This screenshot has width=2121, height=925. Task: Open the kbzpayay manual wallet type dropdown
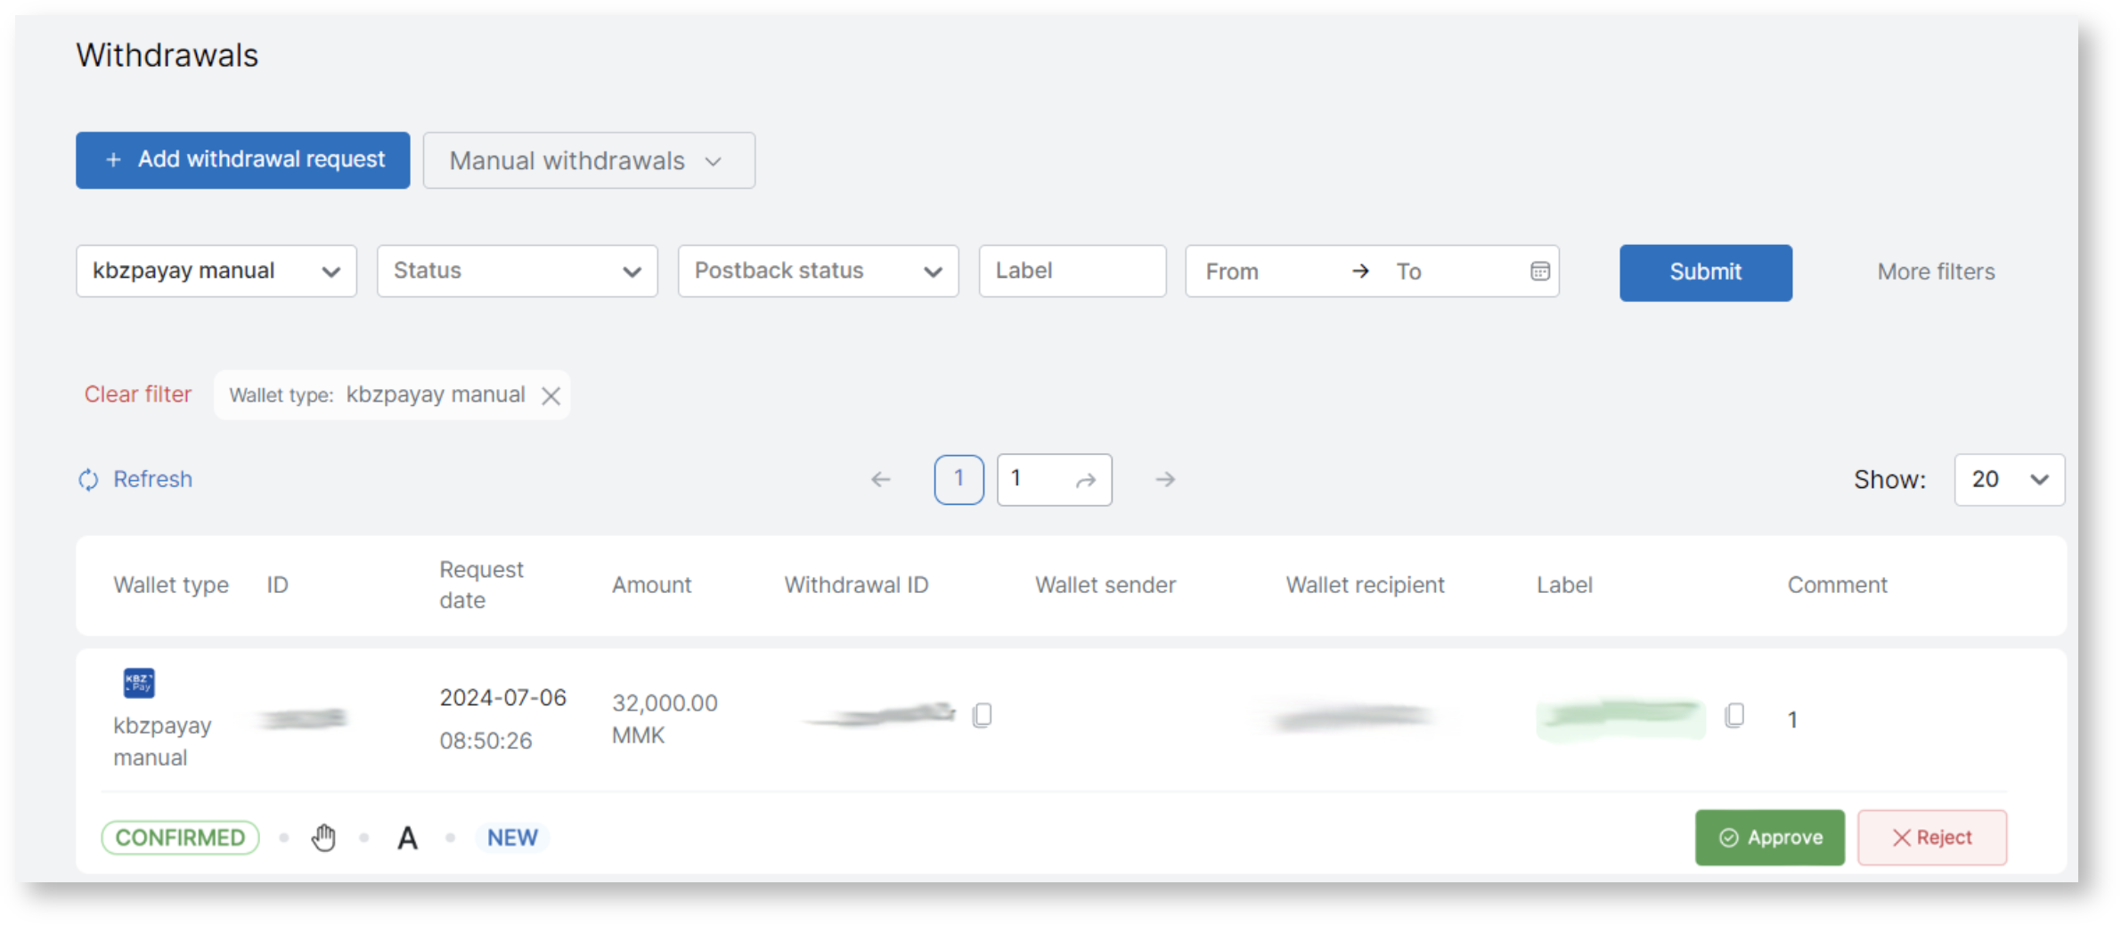216,272
